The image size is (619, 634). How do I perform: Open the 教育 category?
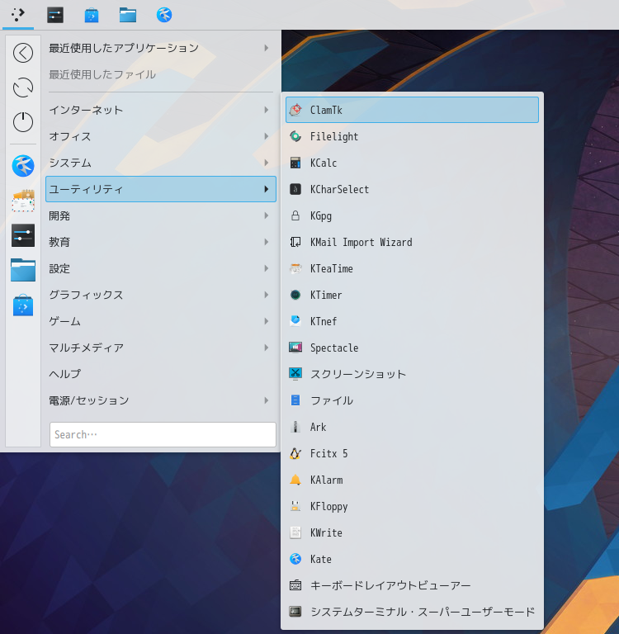(161, 242)
